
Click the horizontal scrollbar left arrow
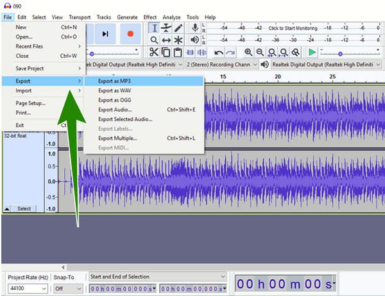[64, 267]
